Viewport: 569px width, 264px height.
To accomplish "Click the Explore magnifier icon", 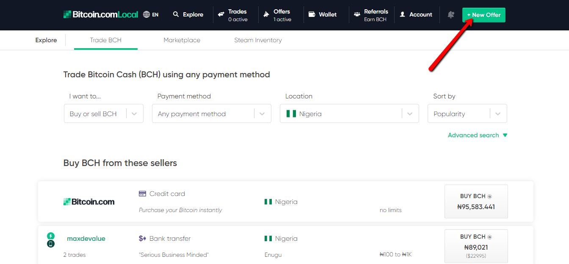I will [176, 14].
